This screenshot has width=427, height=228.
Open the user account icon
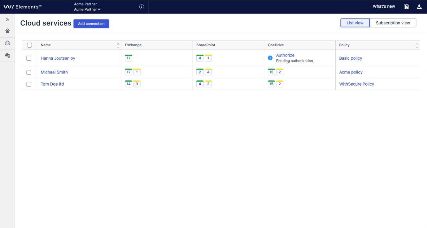coord(419,7)
